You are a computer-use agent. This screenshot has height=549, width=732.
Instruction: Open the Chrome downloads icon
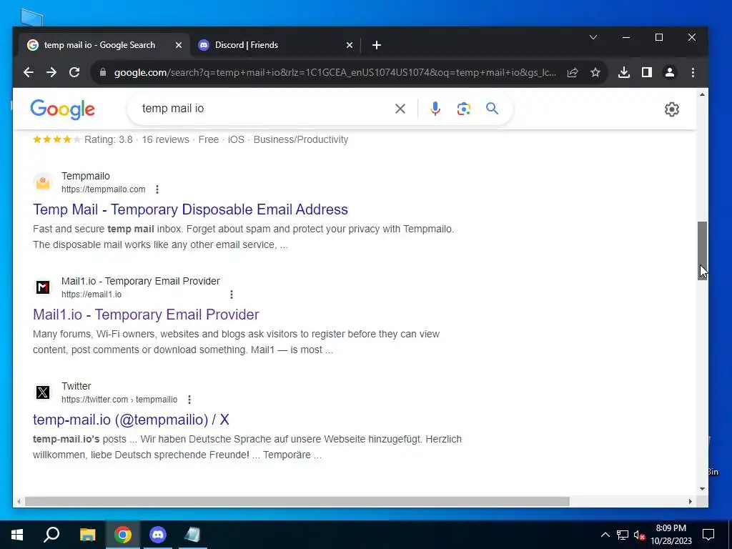click(x=623, y=72)
